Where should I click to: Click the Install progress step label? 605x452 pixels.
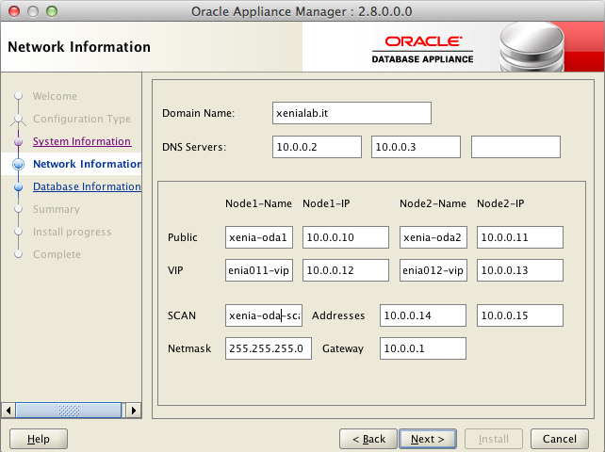click(x=73, y=232)
